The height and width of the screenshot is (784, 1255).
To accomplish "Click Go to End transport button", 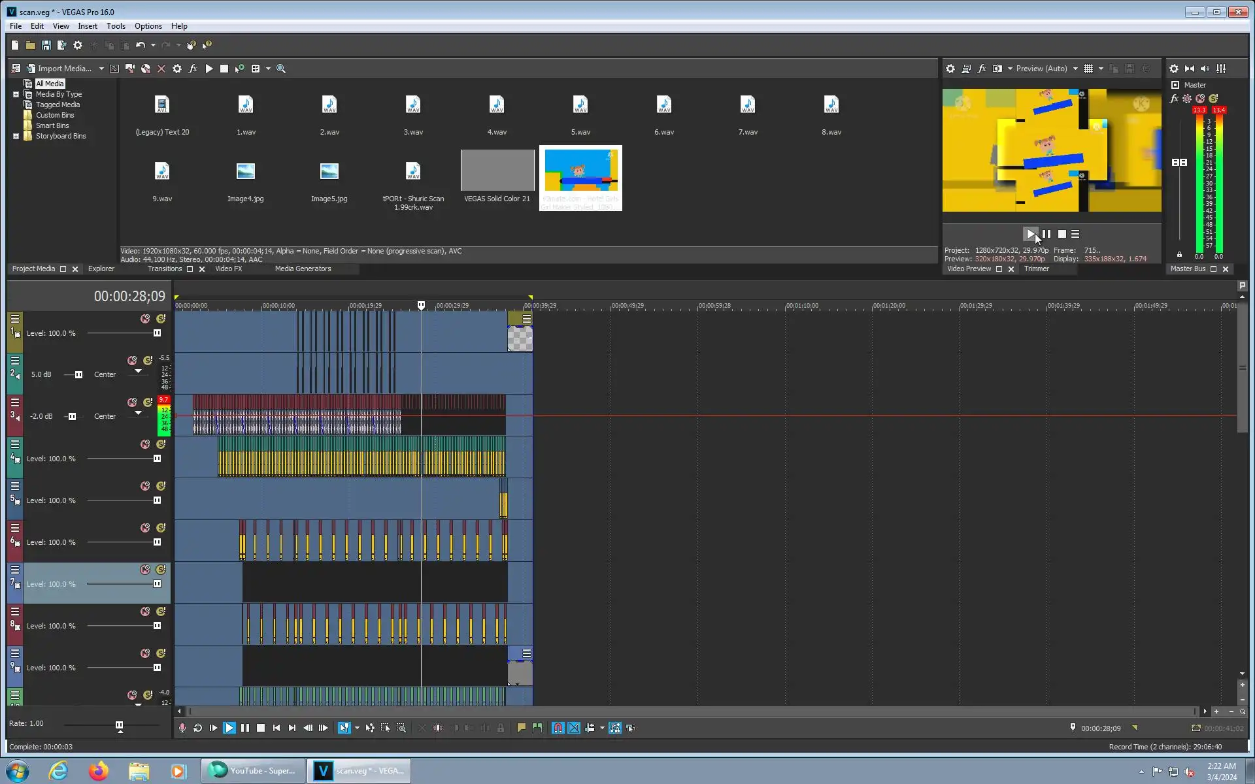I will point(292,728).
